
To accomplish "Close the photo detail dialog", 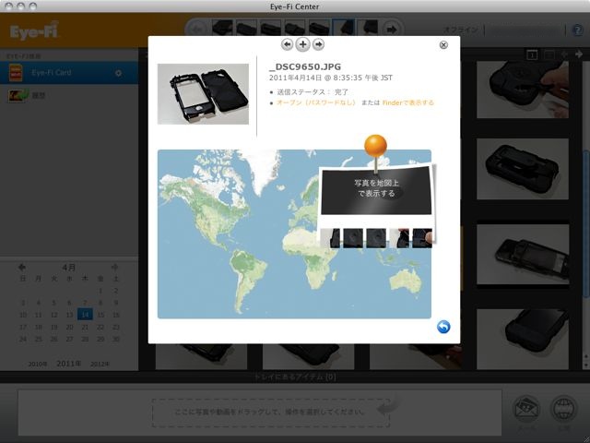I will pyautogui.click(x=443, y=45).
